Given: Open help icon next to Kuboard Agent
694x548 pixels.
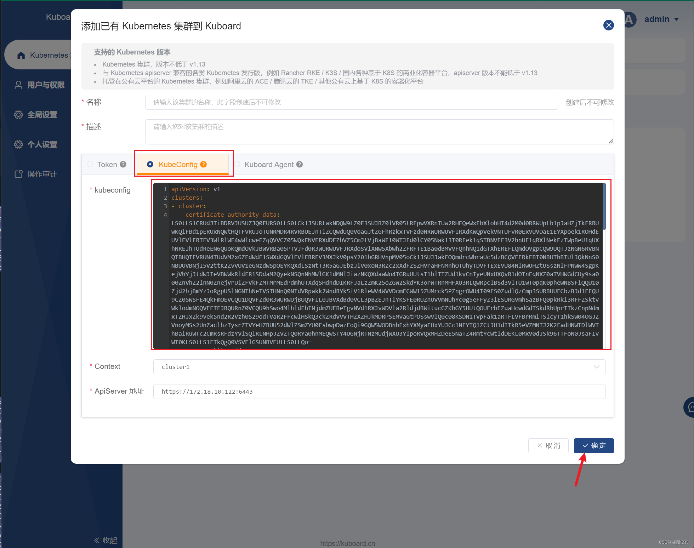Looking at the screenshot, I should [300, 164].
